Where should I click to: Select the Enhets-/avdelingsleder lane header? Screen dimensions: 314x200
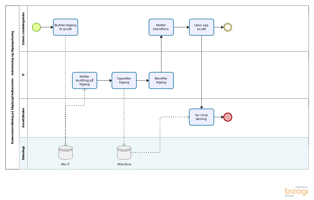(23, 28)
